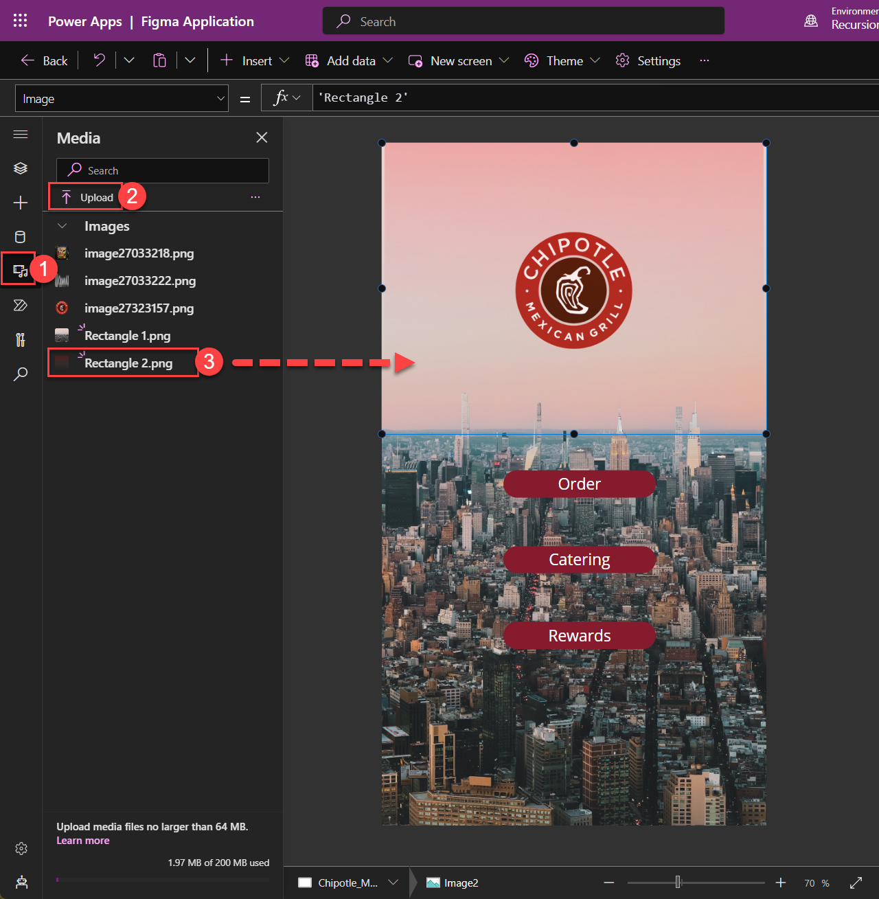
Task: Open the Tree view panel
Action: coord(21,168)
